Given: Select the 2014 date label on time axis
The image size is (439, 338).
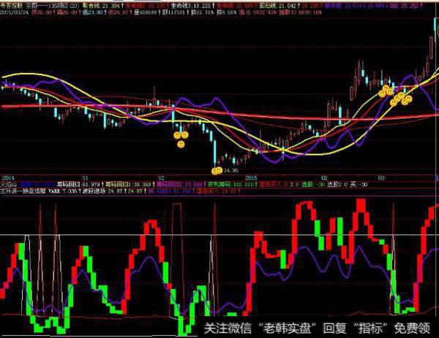Looking at the screenshot, I should 7,177.
